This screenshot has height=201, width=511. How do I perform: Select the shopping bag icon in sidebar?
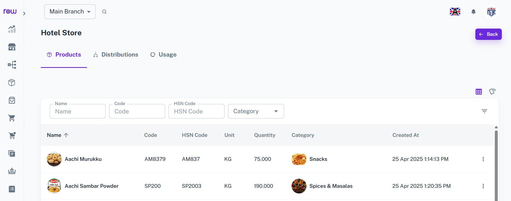[x=12, y=100]
